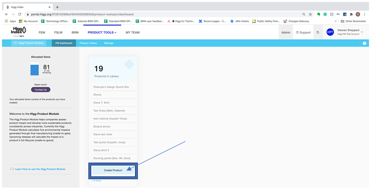The width and height of the screenshot is (370, 191).
Task: Open the Recent pages bookmark
Action: 212,21
